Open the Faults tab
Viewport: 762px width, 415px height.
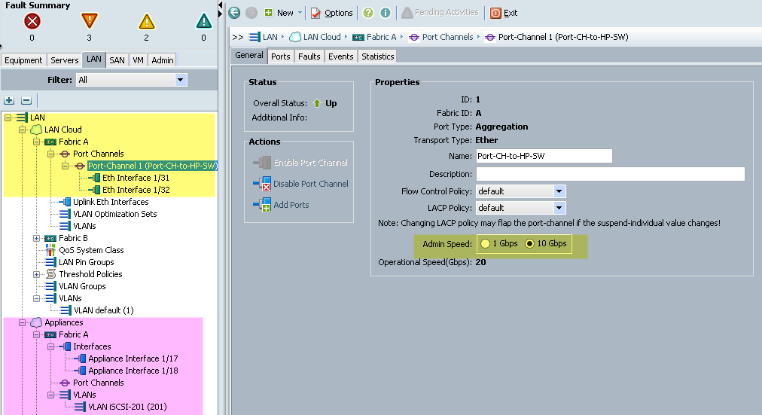click(x=309, y=56)
